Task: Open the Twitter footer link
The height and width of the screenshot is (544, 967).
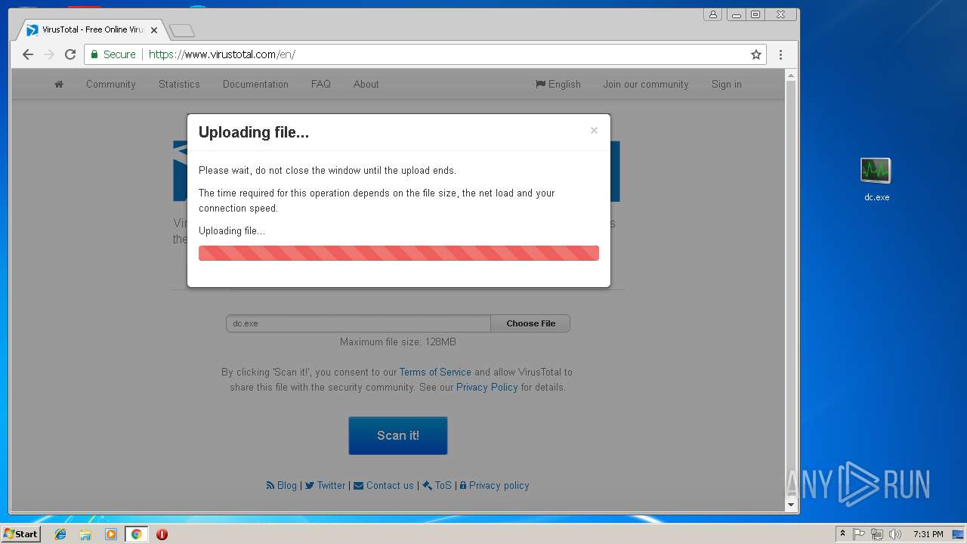Action: (326, 485)
